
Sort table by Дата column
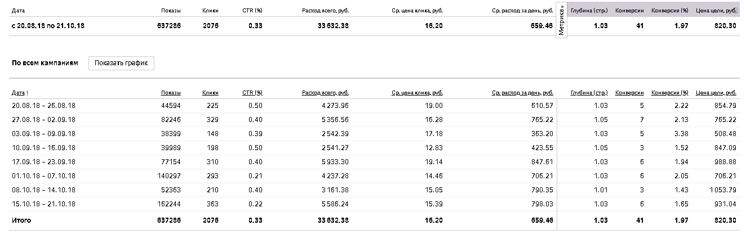pyautogui.click(x=19, y=92)
